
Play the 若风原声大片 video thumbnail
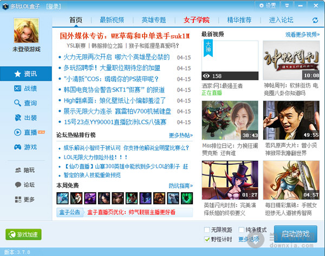tap(291, 120)
